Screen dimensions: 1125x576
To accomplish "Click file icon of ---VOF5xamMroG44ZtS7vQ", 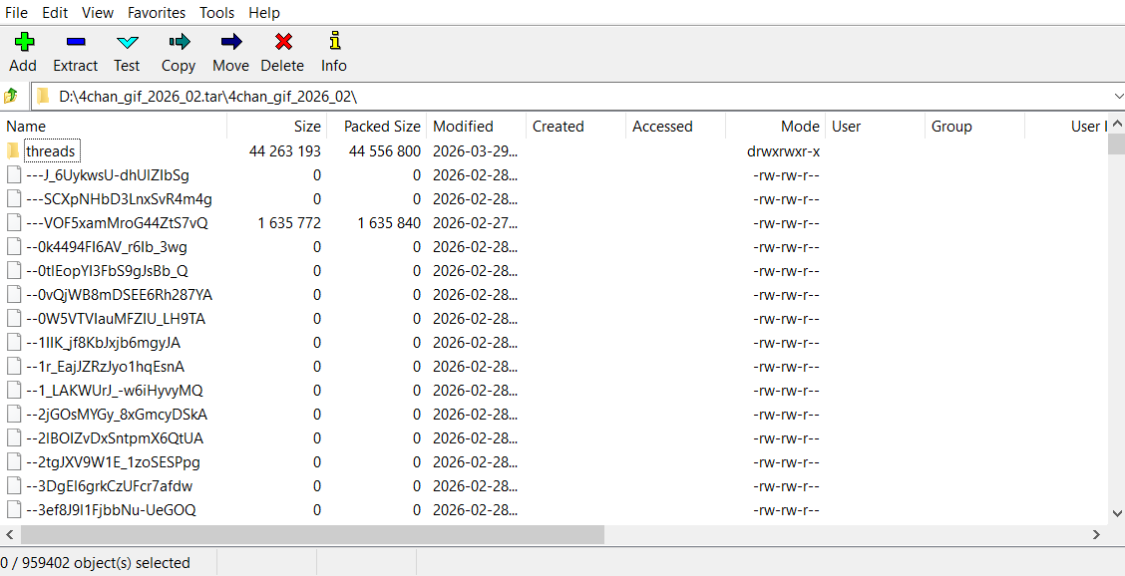I will (x=14, y=223).
